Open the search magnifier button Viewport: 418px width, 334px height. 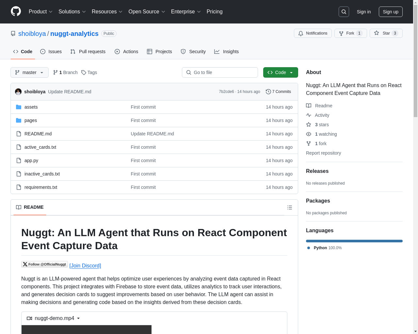pyautogui.click(x=344, y=12)
